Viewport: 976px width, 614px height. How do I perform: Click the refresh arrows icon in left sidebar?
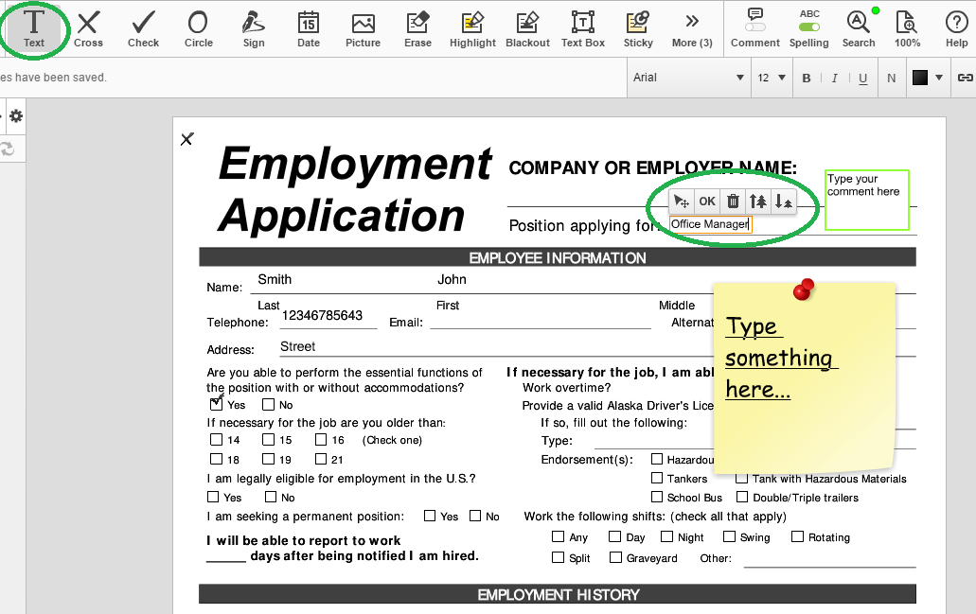click(8, 149)
